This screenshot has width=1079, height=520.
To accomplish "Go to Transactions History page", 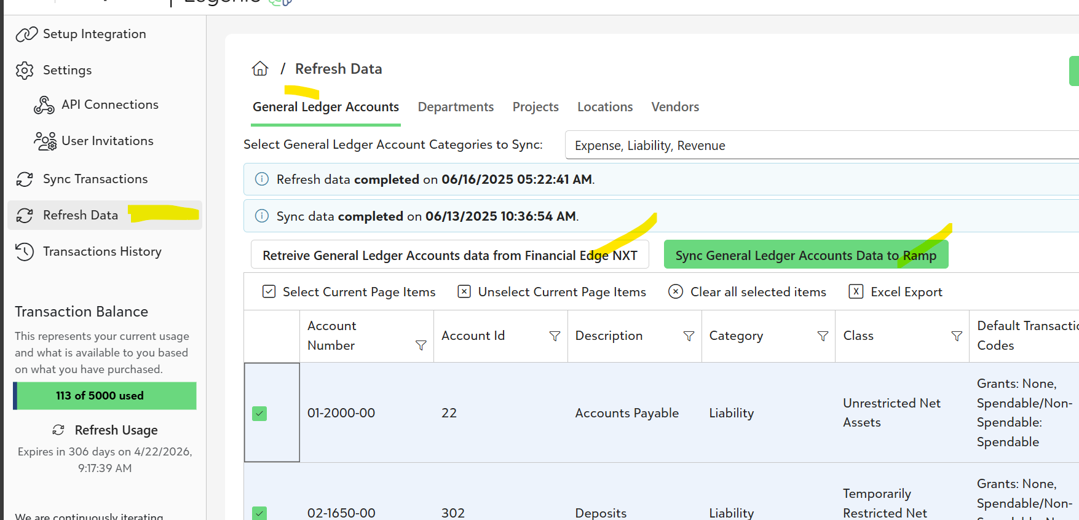I will coord(102,252).
